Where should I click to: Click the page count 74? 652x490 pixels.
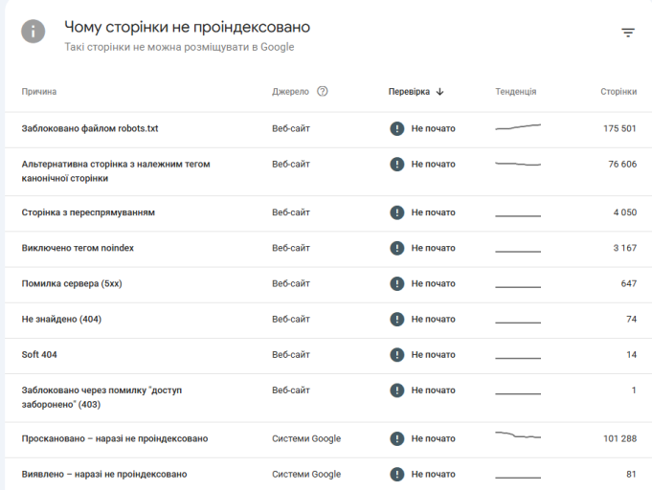[632, 320]
